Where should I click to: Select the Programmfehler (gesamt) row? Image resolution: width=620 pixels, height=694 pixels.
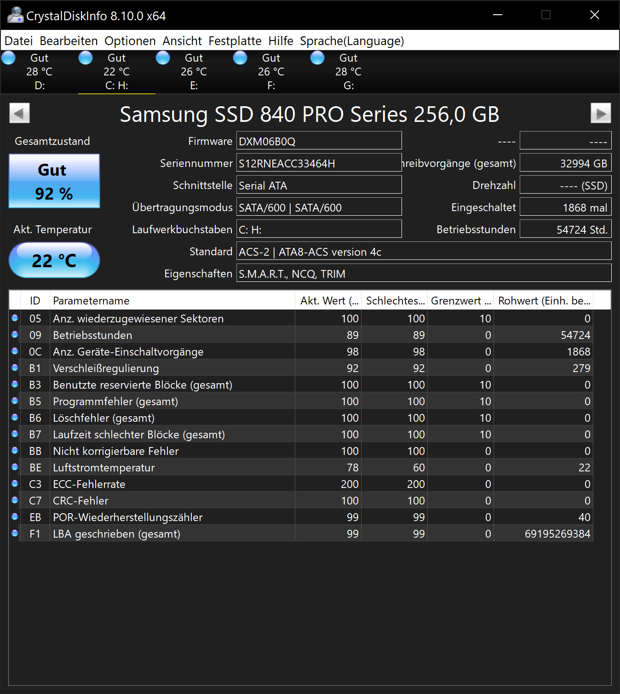click(301, 401)
